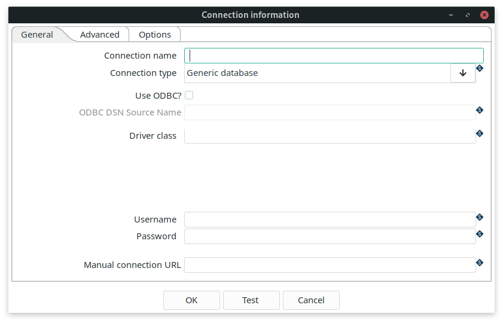
Task: Click variable icon beside Password field
Action: [x=480, y=234]
